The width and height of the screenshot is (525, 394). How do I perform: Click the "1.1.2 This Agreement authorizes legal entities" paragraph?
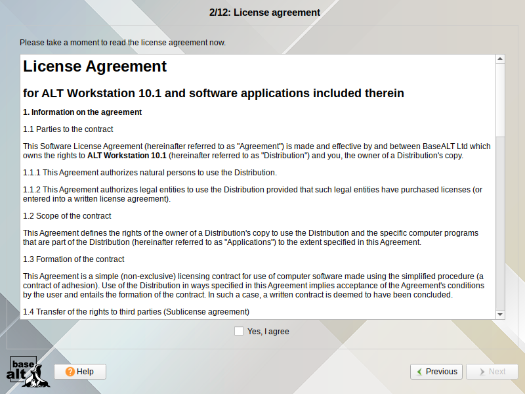(253, 194)
